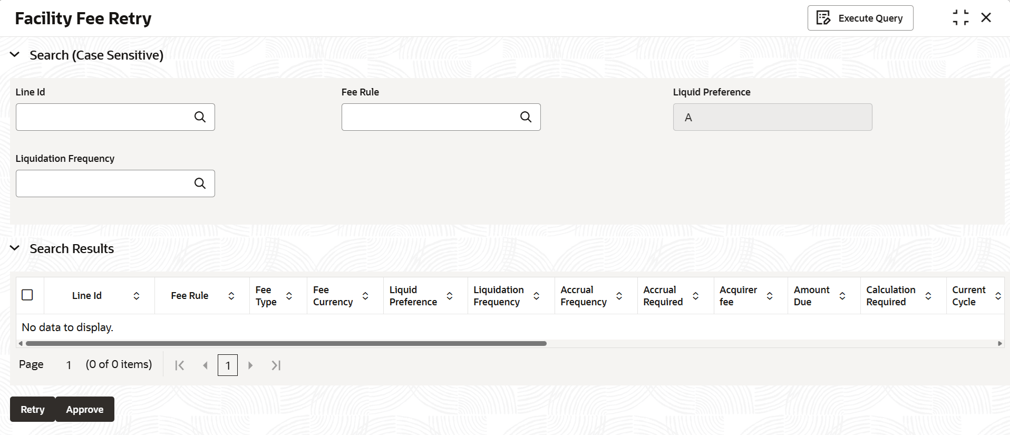Go to the last results page
The width and height of the screenshot is (1010, 435).
tap(276, 365)
